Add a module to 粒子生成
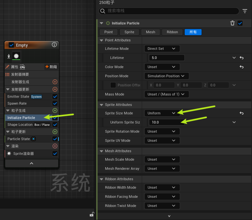252x220 pixels. [55, 110]
